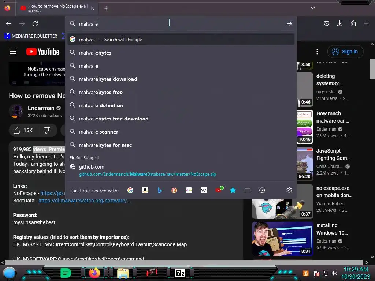The image size is (375, 281).
Task: Open the github.com NoEscape.zip Firefox suggestion
Action: [181, 171]
